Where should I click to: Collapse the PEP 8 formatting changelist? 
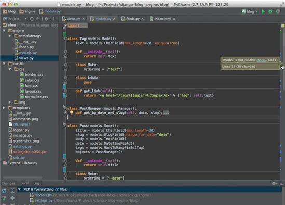click(19, 189)
